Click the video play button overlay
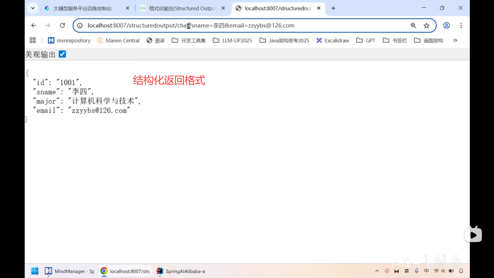Image resolution: width=494 pixels, height=278 pixels. (x=473, y=235)
